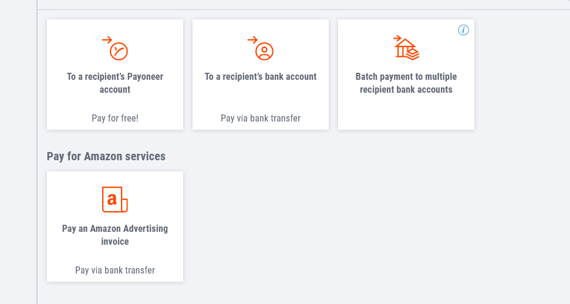Click the Amazon Advertising invoice document icon
The width and height of the screenshot is (570, 304).
115,200
